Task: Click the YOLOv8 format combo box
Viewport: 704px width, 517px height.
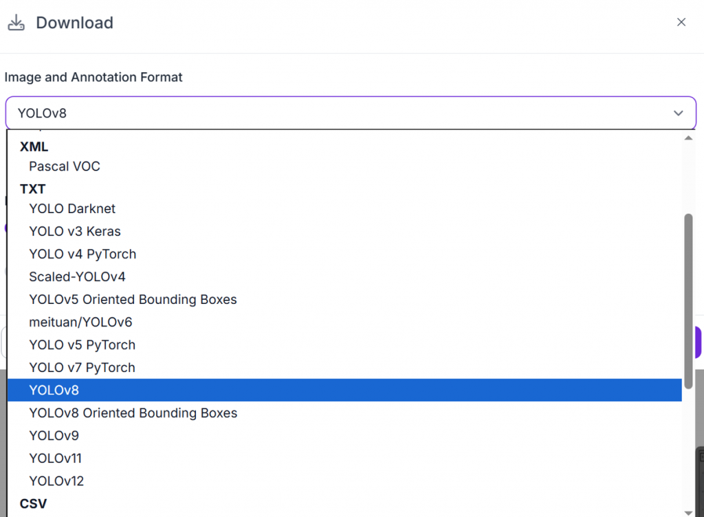Action: tap(344, 113)
